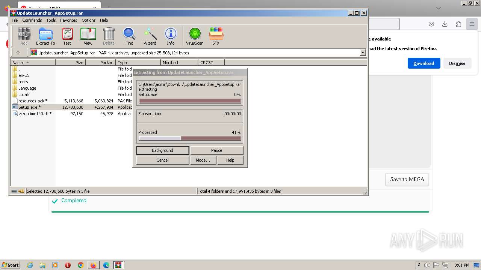
Task: Open Chrome from taskbar
Action: (80, 265)
